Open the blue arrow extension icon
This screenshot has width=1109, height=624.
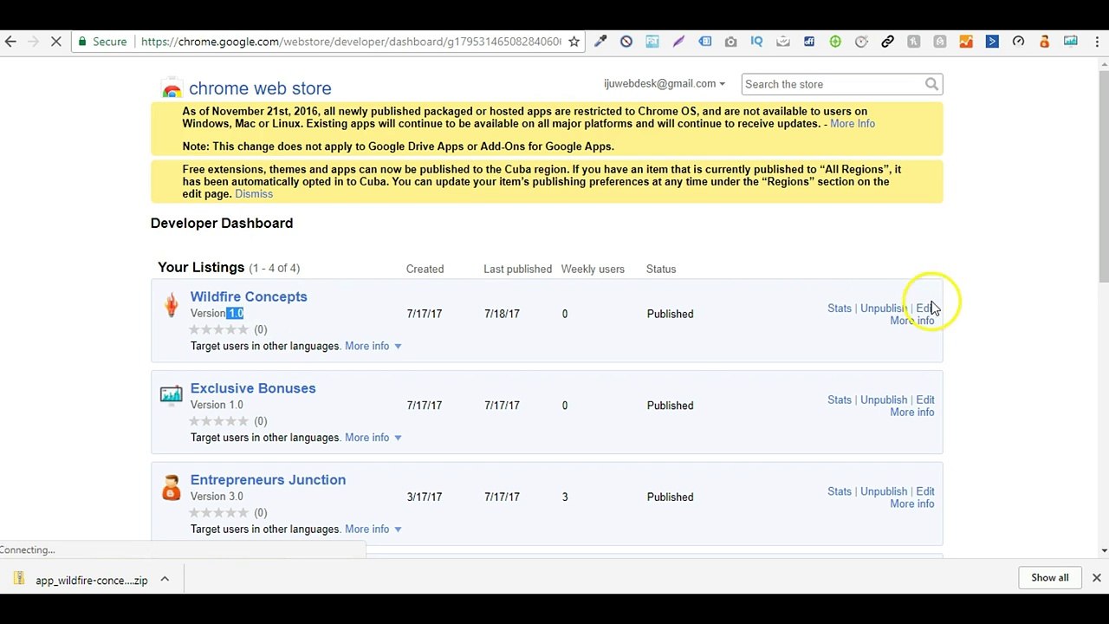[992, 42]
